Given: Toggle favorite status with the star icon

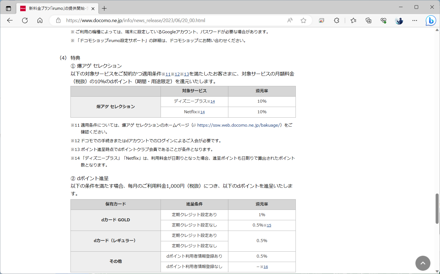Looking at the screenshot, I should (x=303, y=20).
